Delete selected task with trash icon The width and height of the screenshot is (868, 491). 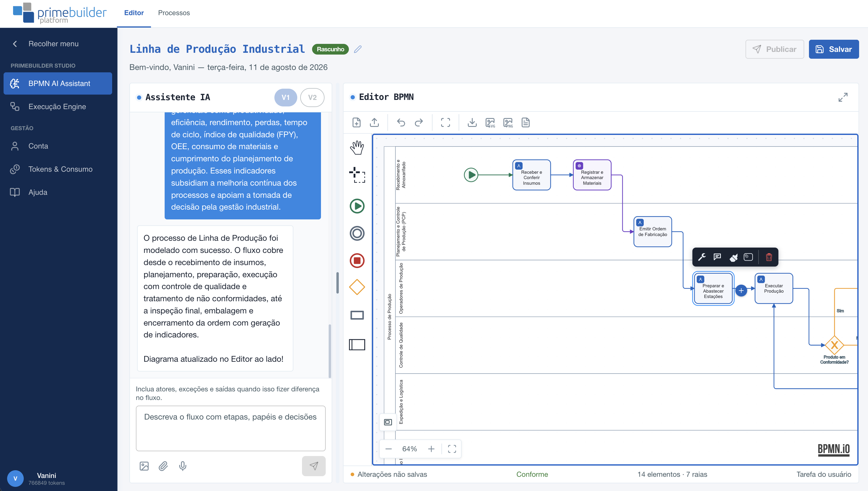click(x=769, y=257)
